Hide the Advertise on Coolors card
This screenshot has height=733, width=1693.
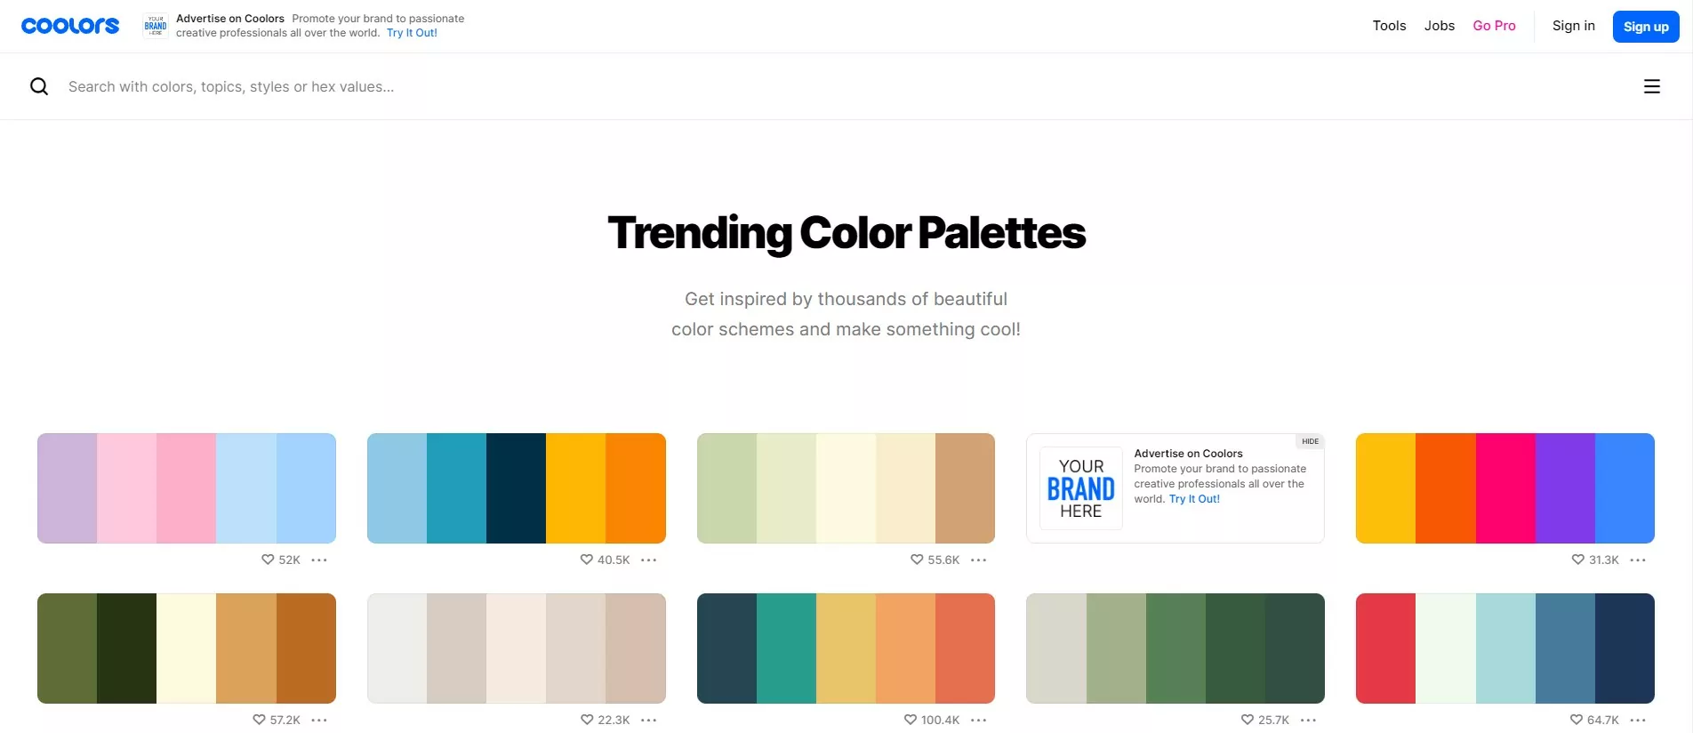(1310, 441)
